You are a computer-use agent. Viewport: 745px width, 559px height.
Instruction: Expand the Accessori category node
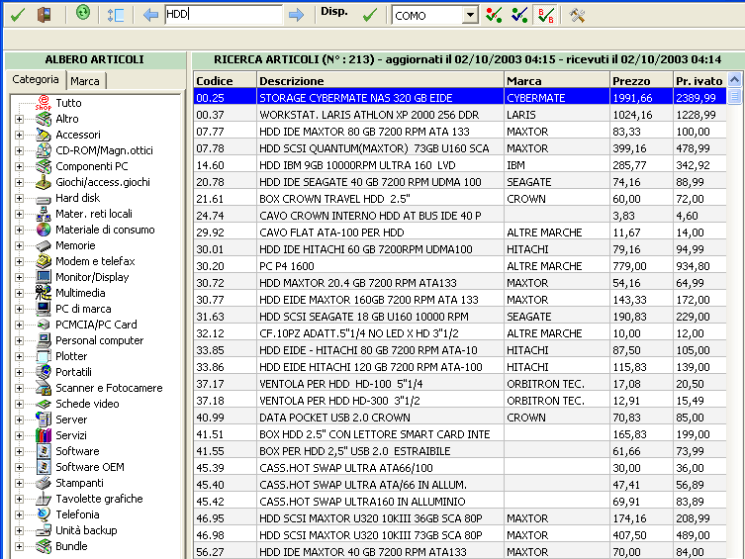(19, 135)
